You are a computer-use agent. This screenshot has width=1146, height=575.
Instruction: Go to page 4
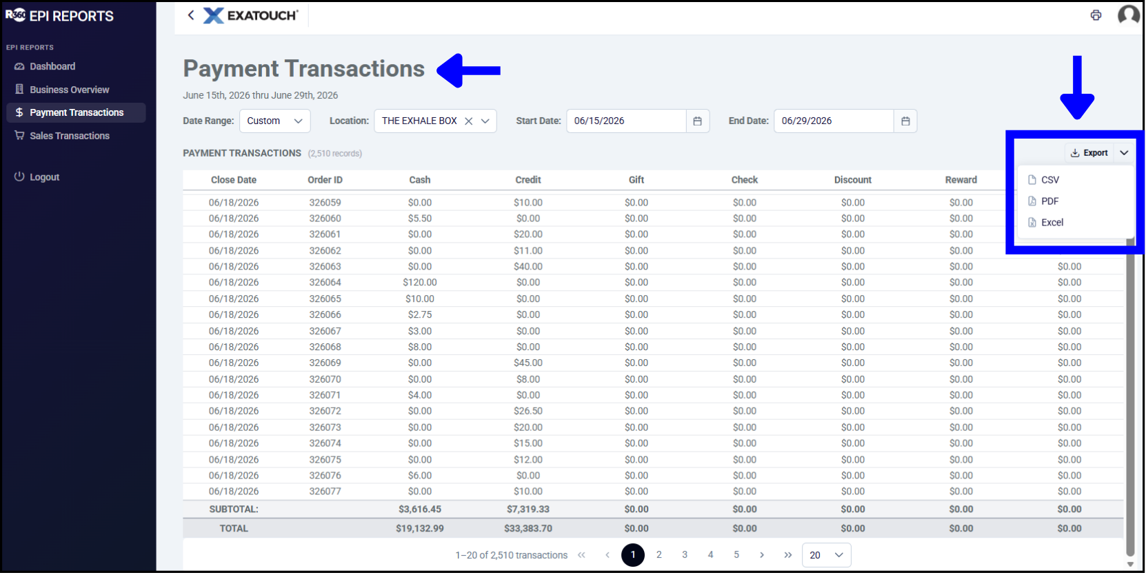(x=710, y=555)
